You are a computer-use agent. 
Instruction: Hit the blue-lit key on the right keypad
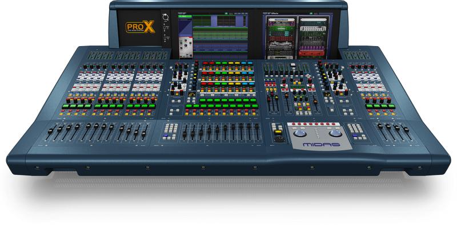click(355, 136)
